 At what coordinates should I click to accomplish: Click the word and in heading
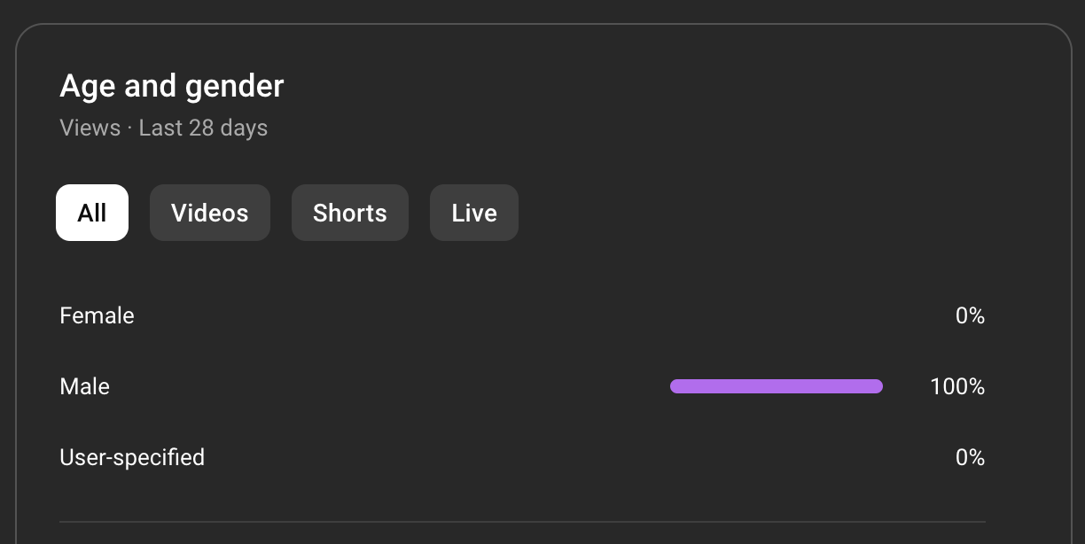click(x=144, y=87)
